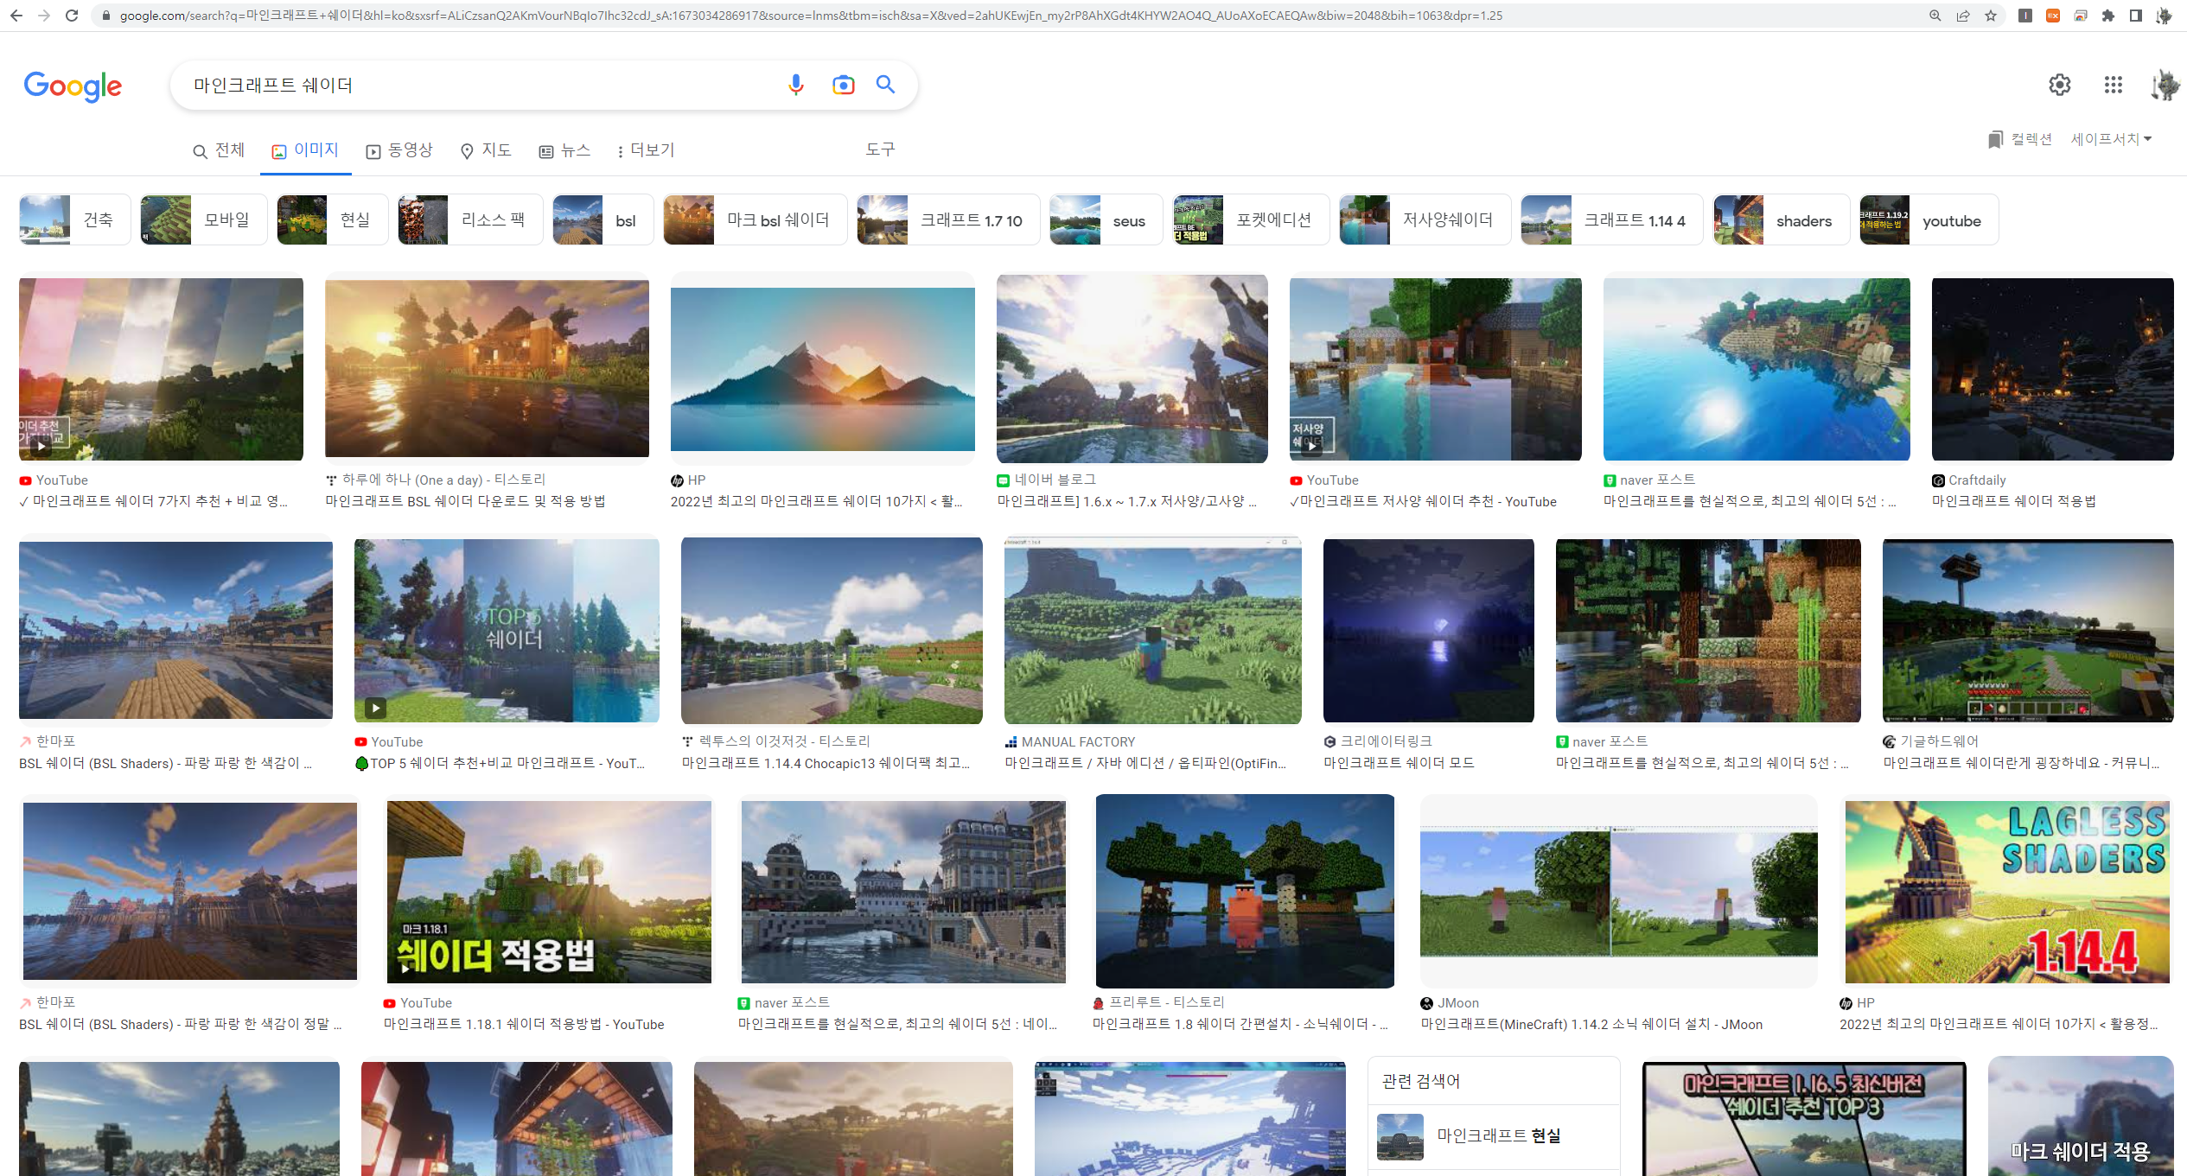The image size is (2187, 1176).
Task: Open link 마인크래프트 쉐이더 모드
Action: coord(1399,763)
